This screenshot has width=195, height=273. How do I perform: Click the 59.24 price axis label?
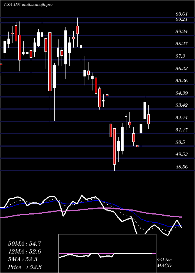tap(182, 32)
